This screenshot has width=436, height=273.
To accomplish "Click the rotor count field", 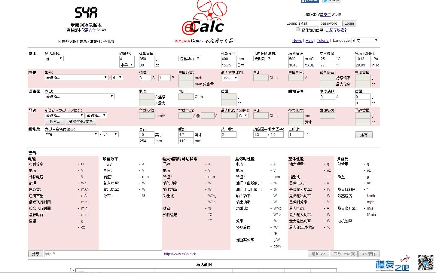I will click(x=127, y=59).
